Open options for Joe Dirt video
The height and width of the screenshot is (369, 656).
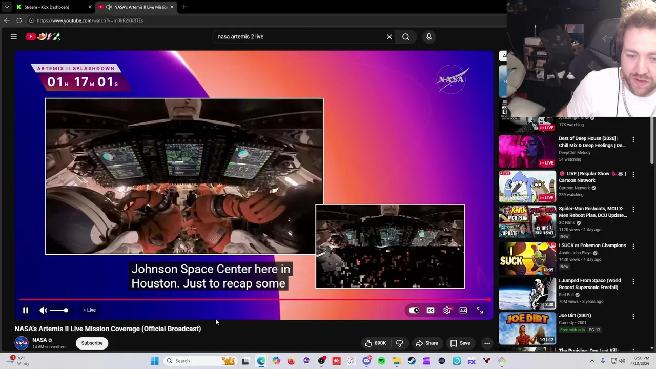633,317
